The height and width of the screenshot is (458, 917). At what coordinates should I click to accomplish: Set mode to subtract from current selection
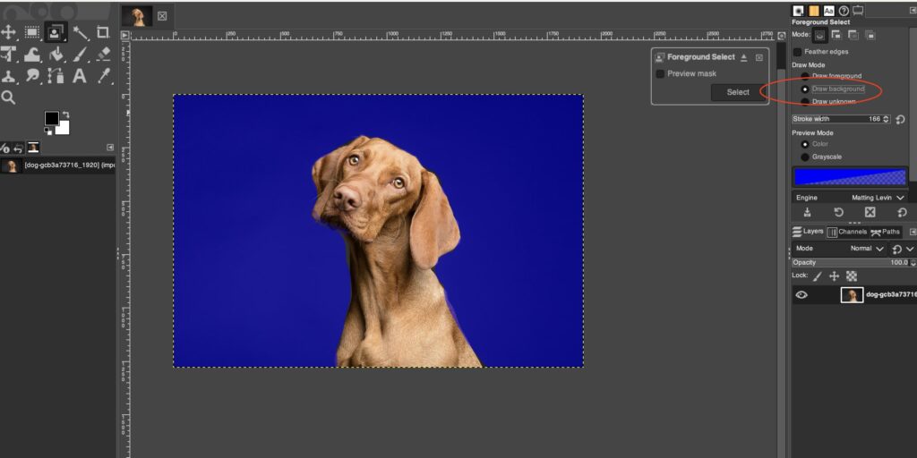coord(853,35)
